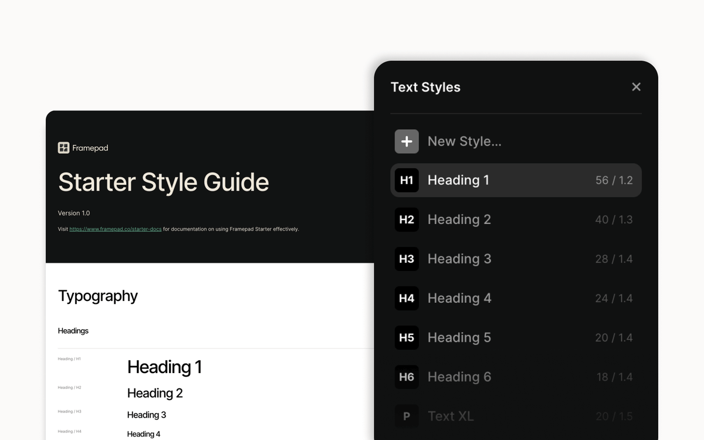Select the H1 icon in Text Styles
This screenshot has height=440, width=704.
407,180
